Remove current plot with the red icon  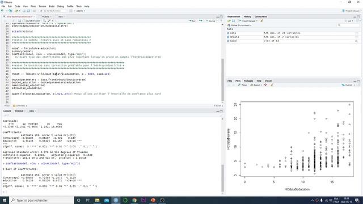(265, 85)
